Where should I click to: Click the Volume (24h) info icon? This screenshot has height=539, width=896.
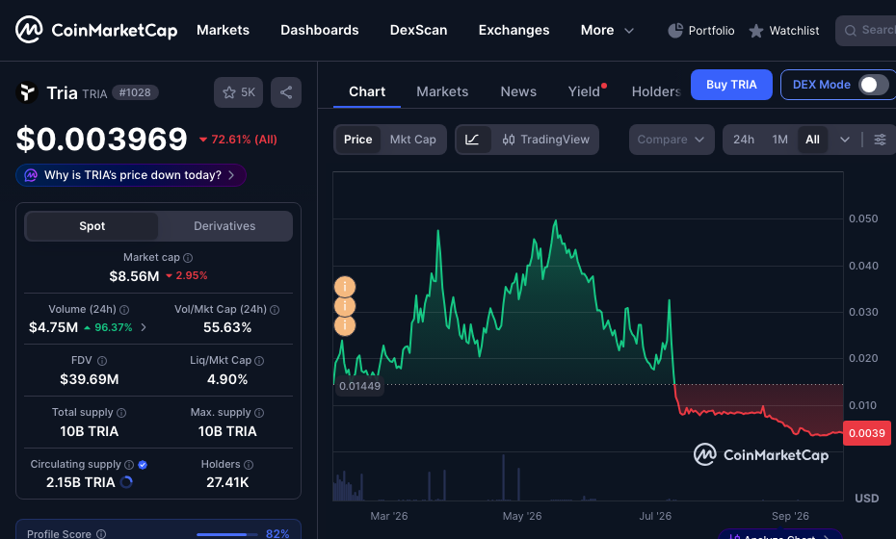[x=124, y=310]
